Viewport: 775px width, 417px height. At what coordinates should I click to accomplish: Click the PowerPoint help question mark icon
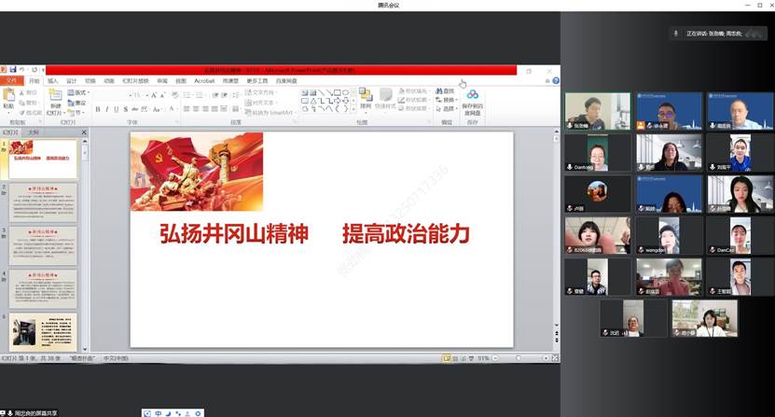tap(556, 81)
